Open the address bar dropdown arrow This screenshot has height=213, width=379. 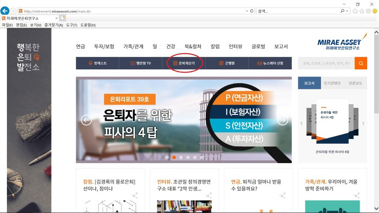point(246,11)
